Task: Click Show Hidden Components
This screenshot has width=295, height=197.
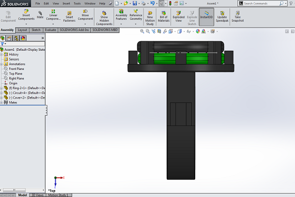Action: pyautogui.click(x=104, y=18)
